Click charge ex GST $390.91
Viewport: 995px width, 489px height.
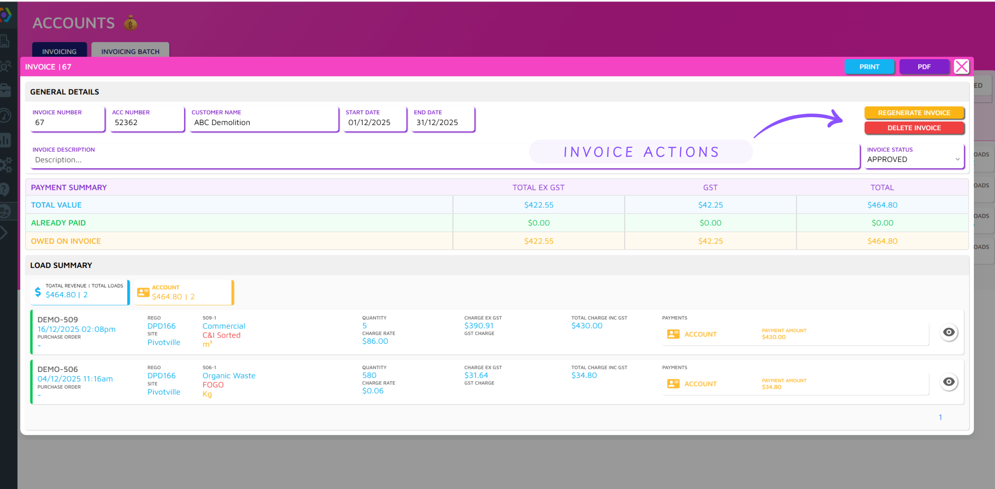(x=478, y=326)
